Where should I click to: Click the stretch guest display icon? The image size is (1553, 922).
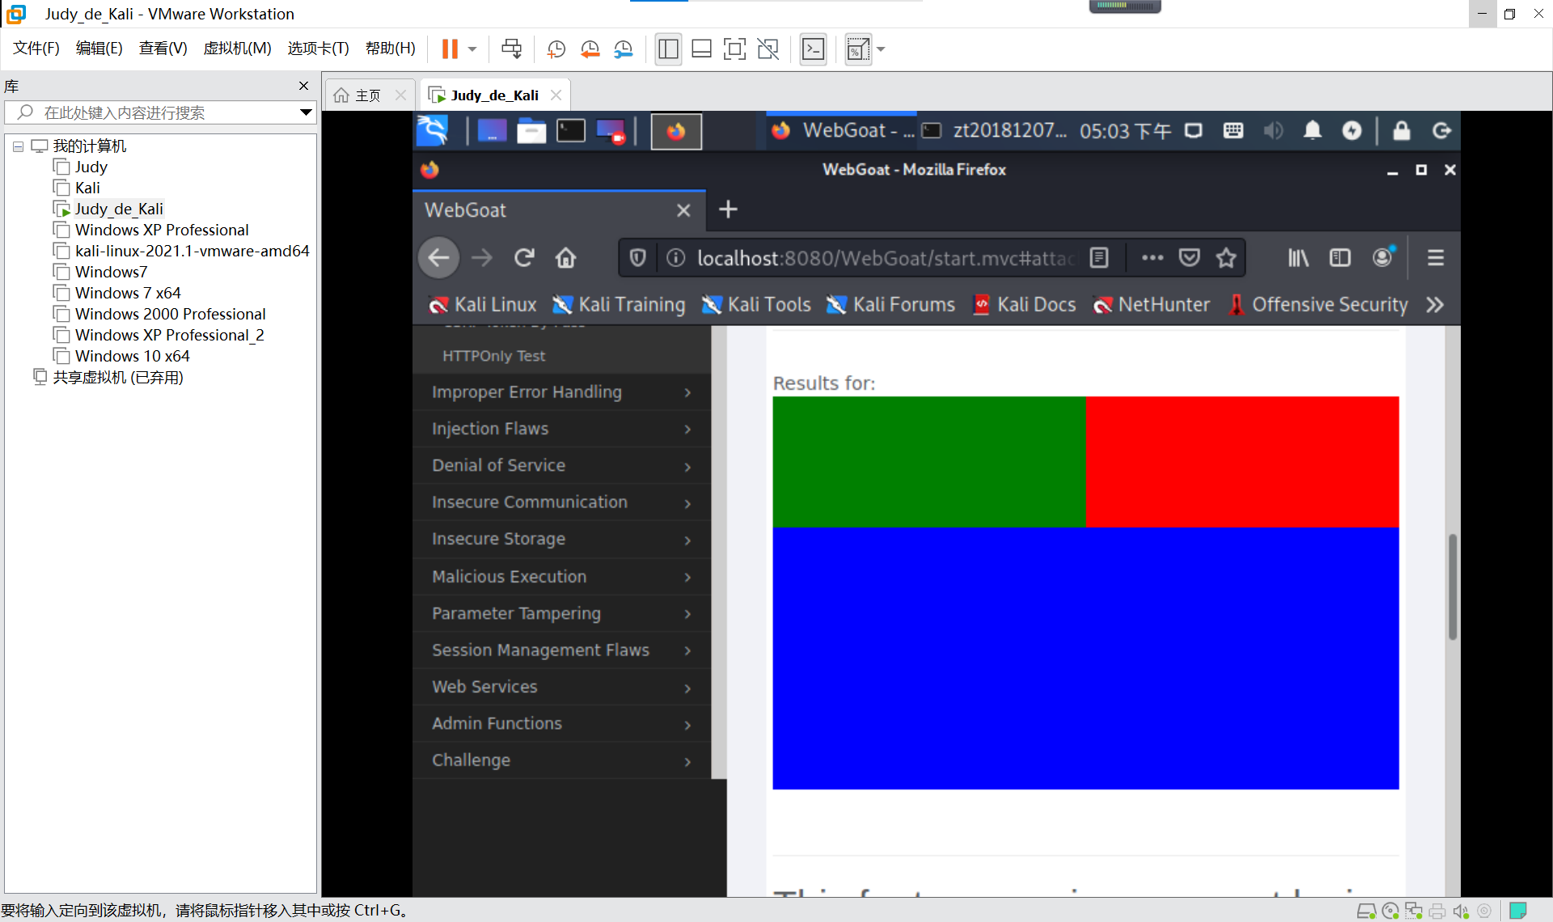857,49
